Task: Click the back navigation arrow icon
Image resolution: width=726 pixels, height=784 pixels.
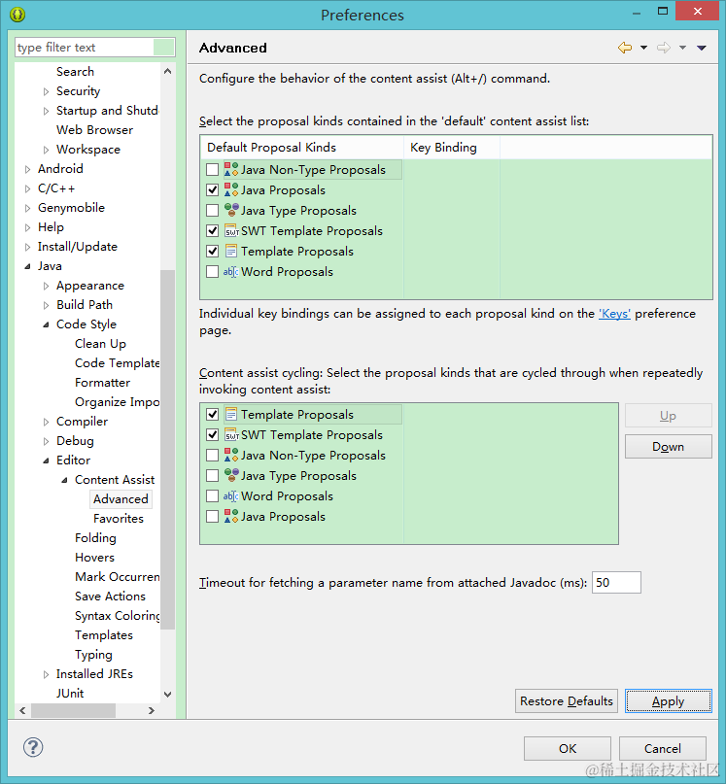Action: [x=625, y=48]
